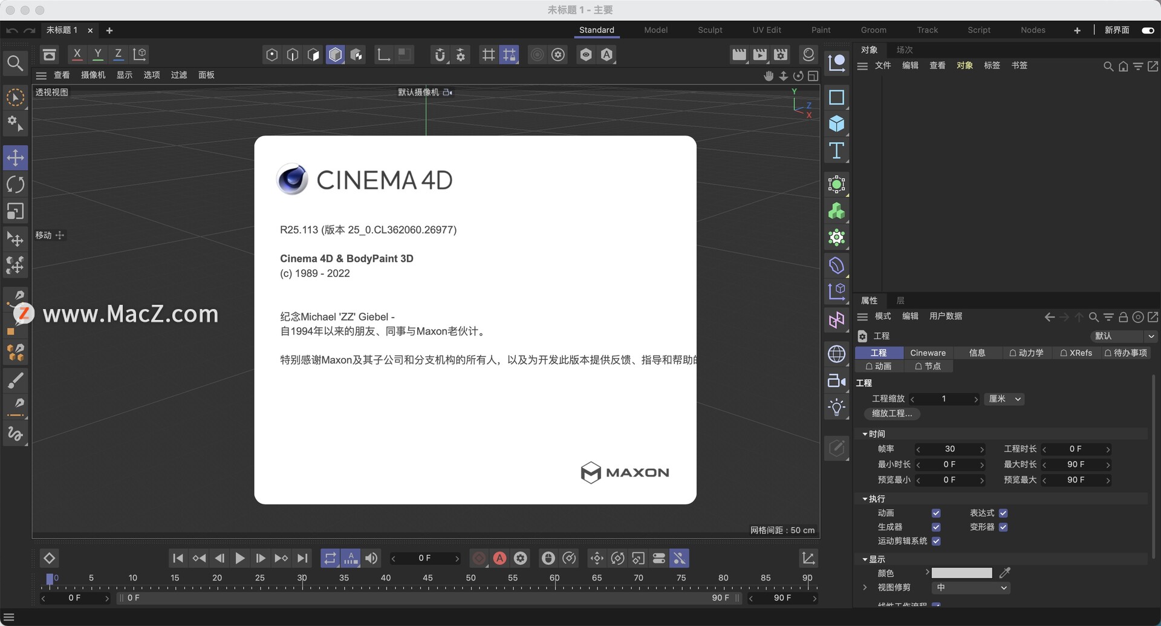Click the 工程缩放 value field
Viewport: 1161px width, 626px height.
click(944, 399)
